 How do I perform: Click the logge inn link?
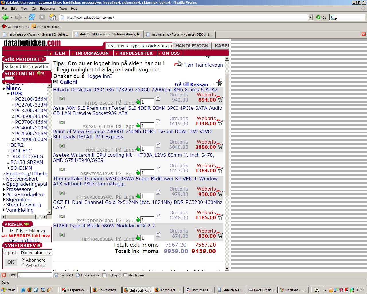[x=100, y=76]
